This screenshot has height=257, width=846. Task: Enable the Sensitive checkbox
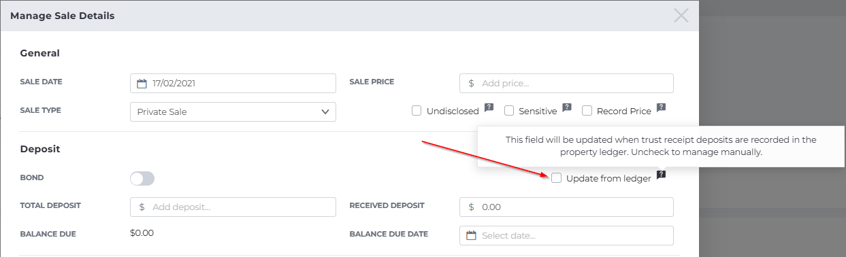click(x=509, y=111)
